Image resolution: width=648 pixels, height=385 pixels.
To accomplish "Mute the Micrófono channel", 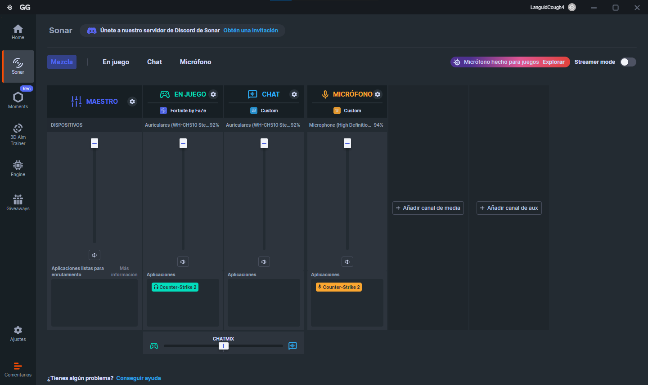I will click(347, 262).
